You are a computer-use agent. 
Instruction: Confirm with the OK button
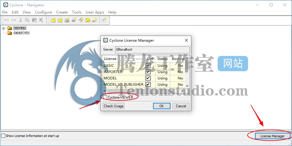pyautogui.click(x=162, y=106)
